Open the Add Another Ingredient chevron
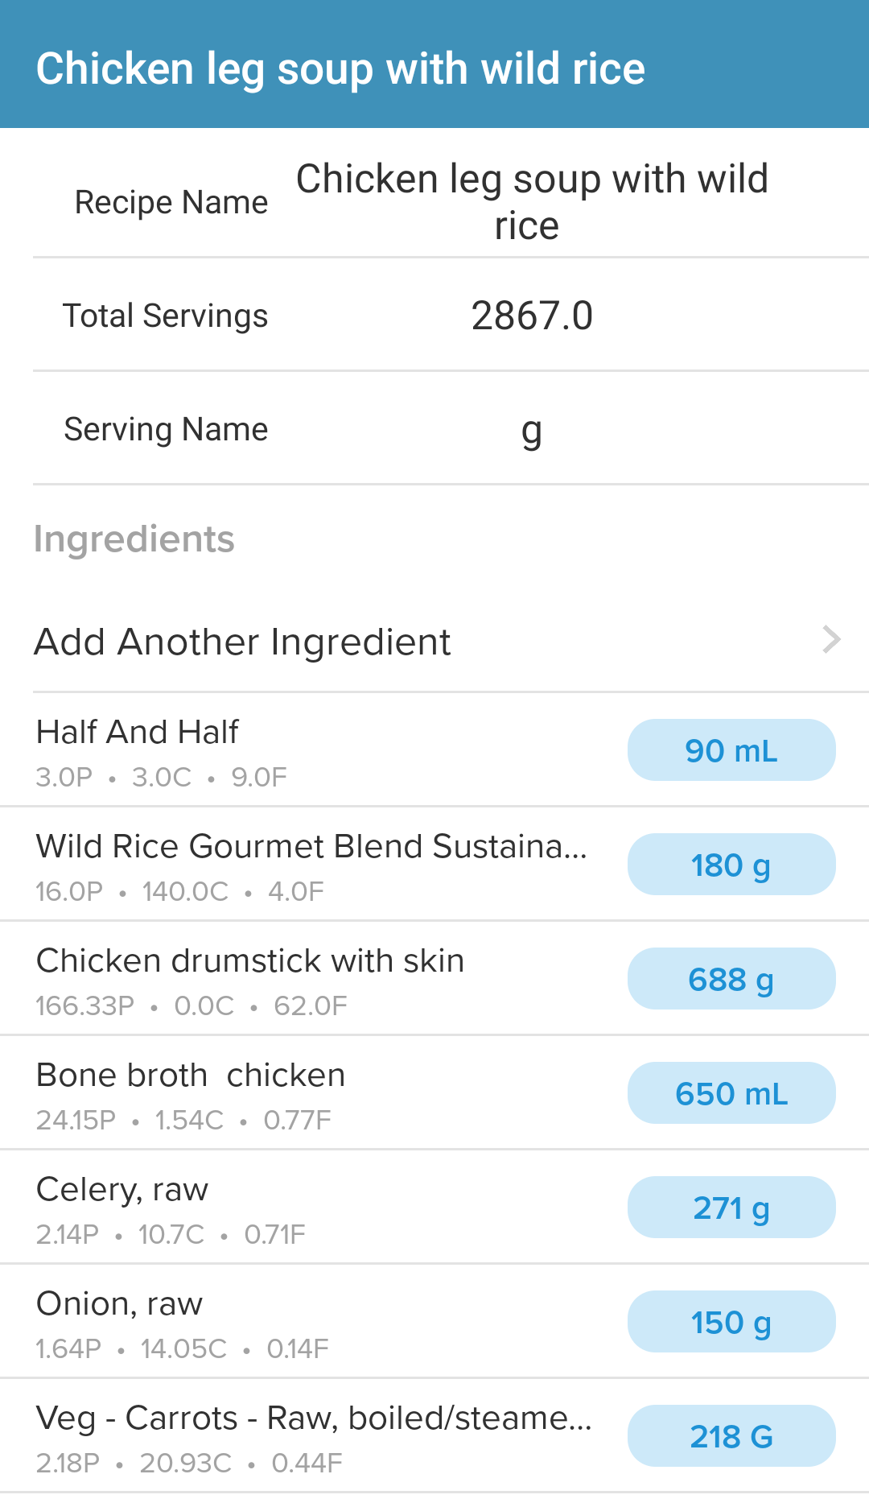The height and width of the screenshot is (1503, 869). (831, 640)
